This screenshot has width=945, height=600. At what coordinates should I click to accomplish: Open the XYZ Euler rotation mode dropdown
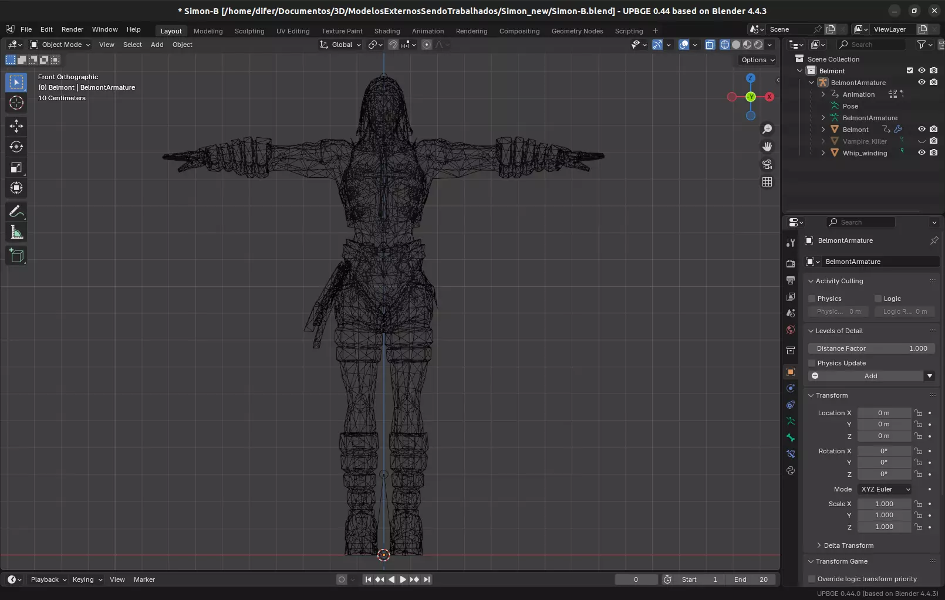(885, 489)
